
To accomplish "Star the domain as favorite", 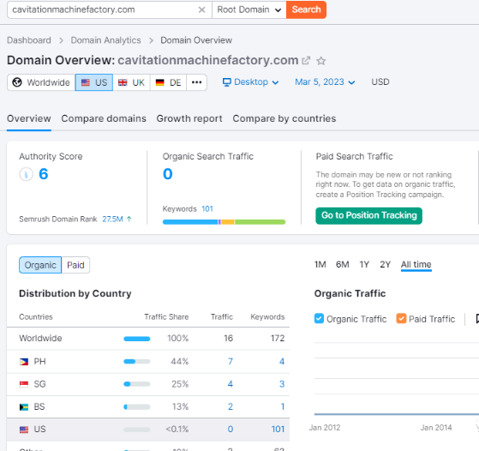I will (x=320, y=61).
